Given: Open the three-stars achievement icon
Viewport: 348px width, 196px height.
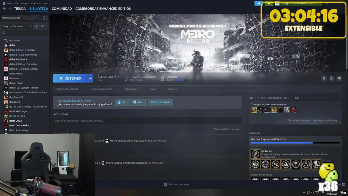Looking at the screenshot, I should click(306, 164).
